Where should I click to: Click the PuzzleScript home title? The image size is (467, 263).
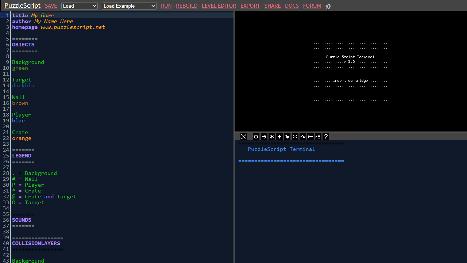[x=22, y=6]
